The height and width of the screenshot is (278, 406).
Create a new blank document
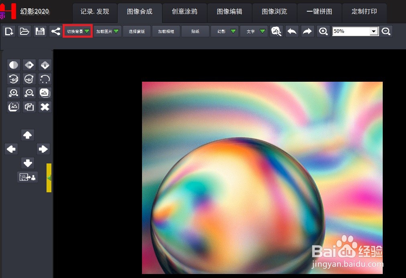(9, 32)
